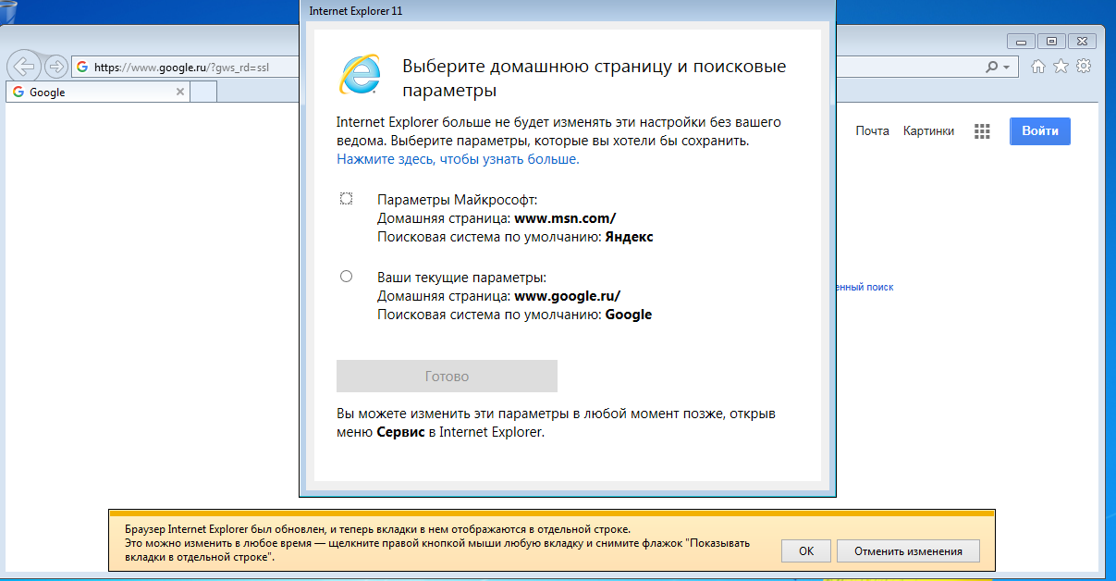Viewport: 1116px width, 581px height.
Task: Select Microsoft settings radio option
Action: 347,199
